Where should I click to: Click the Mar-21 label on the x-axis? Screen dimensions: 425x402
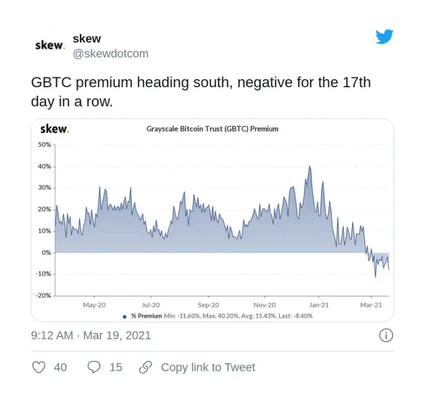click(x=371, y=304)
